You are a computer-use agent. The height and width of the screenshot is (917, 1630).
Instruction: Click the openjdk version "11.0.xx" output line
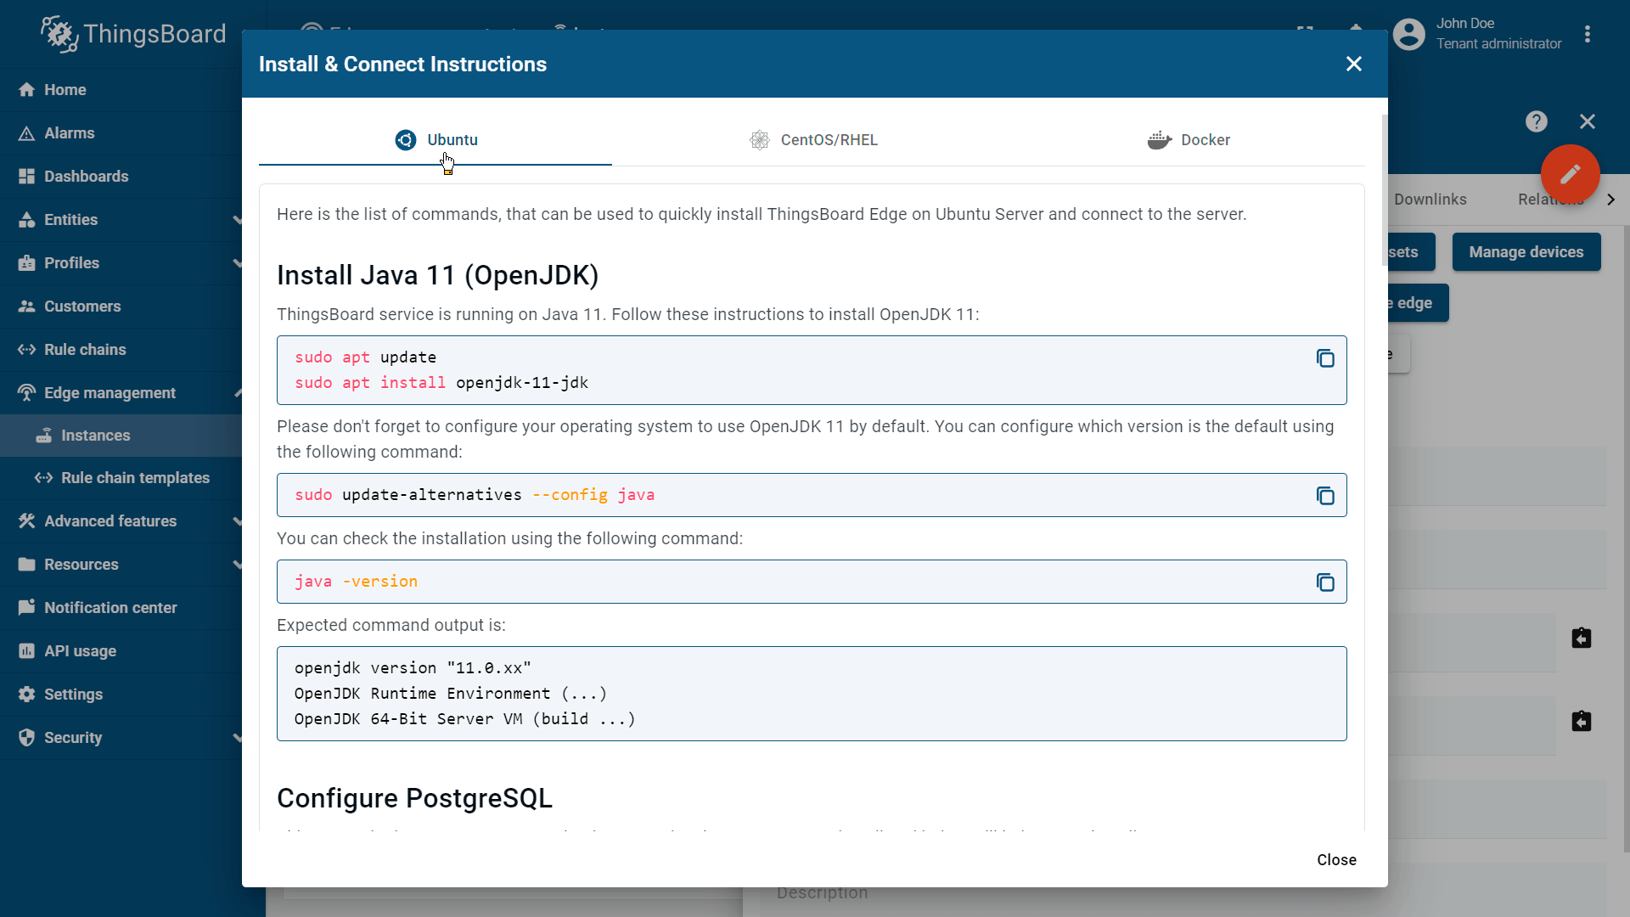coord(413,668)
